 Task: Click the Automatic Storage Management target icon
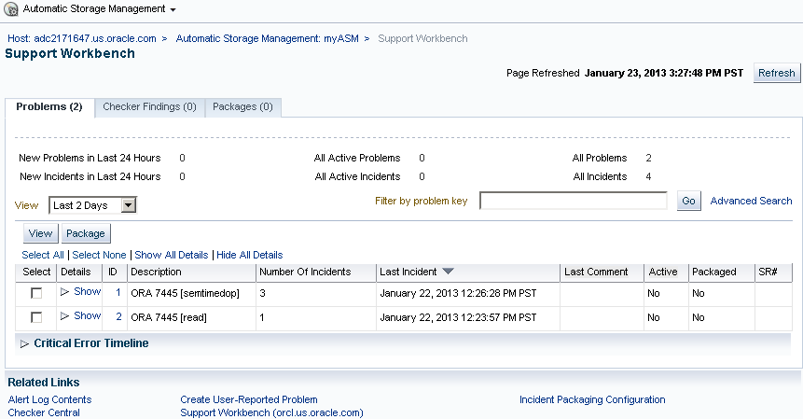pos(11,9)
